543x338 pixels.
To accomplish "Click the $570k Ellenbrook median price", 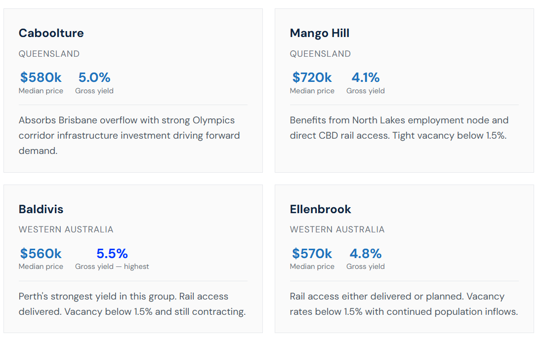I will 312,254.
